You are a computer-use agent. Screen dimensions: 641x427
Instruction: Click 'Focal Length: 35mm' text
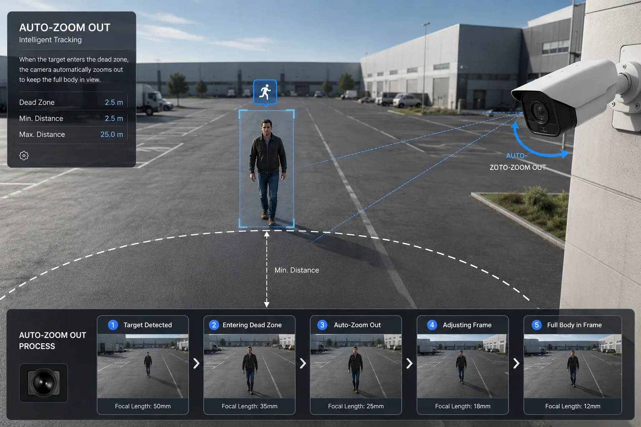pos(250,406)
